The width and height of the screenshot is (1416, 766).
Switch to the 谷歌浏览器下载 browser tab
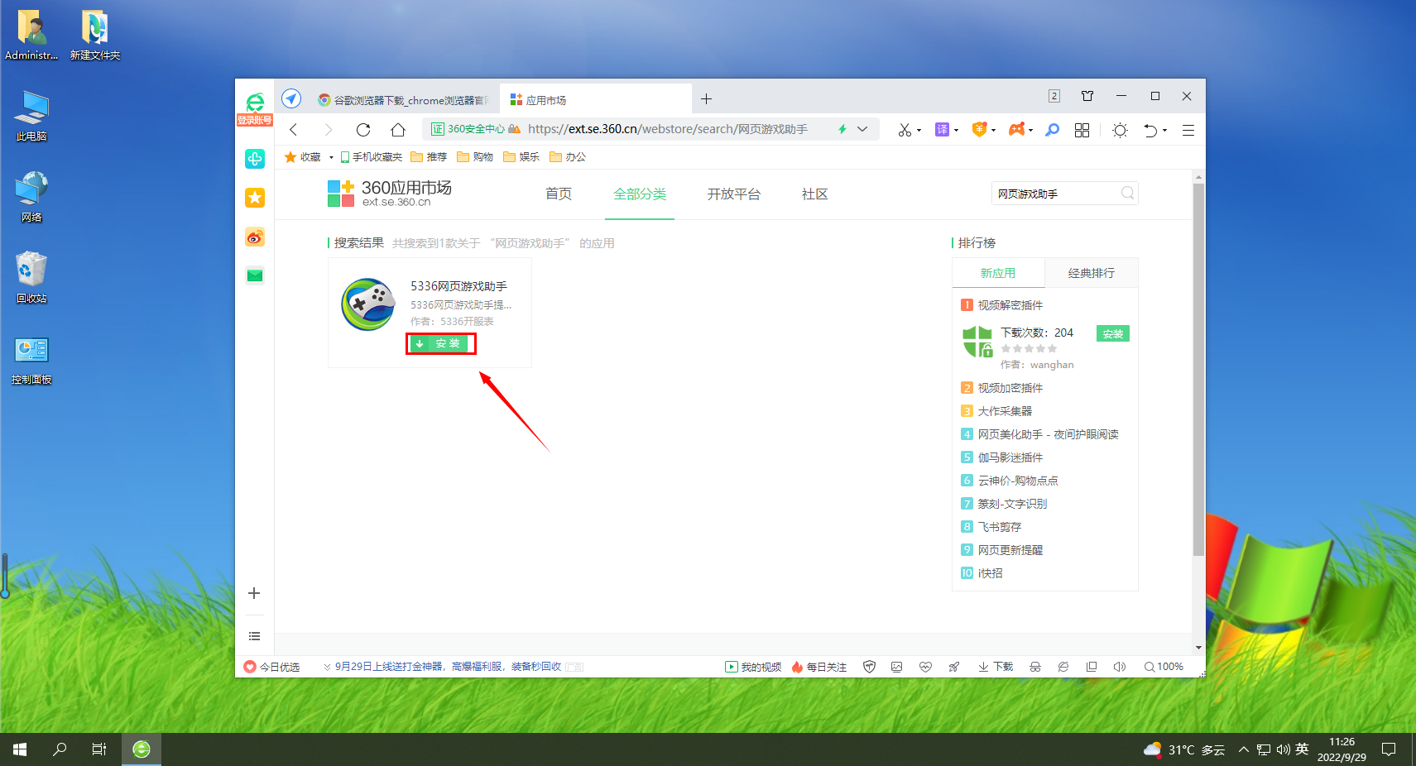click(403, 100)
